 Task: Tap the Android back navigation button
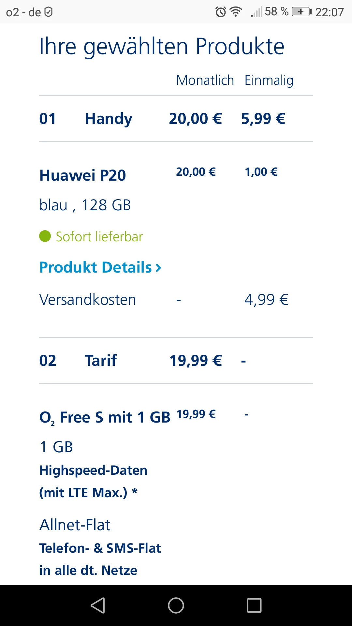98,605
